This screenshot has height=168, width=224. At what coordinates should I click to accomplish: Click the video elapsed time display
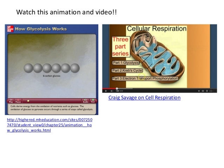point(117,91)
